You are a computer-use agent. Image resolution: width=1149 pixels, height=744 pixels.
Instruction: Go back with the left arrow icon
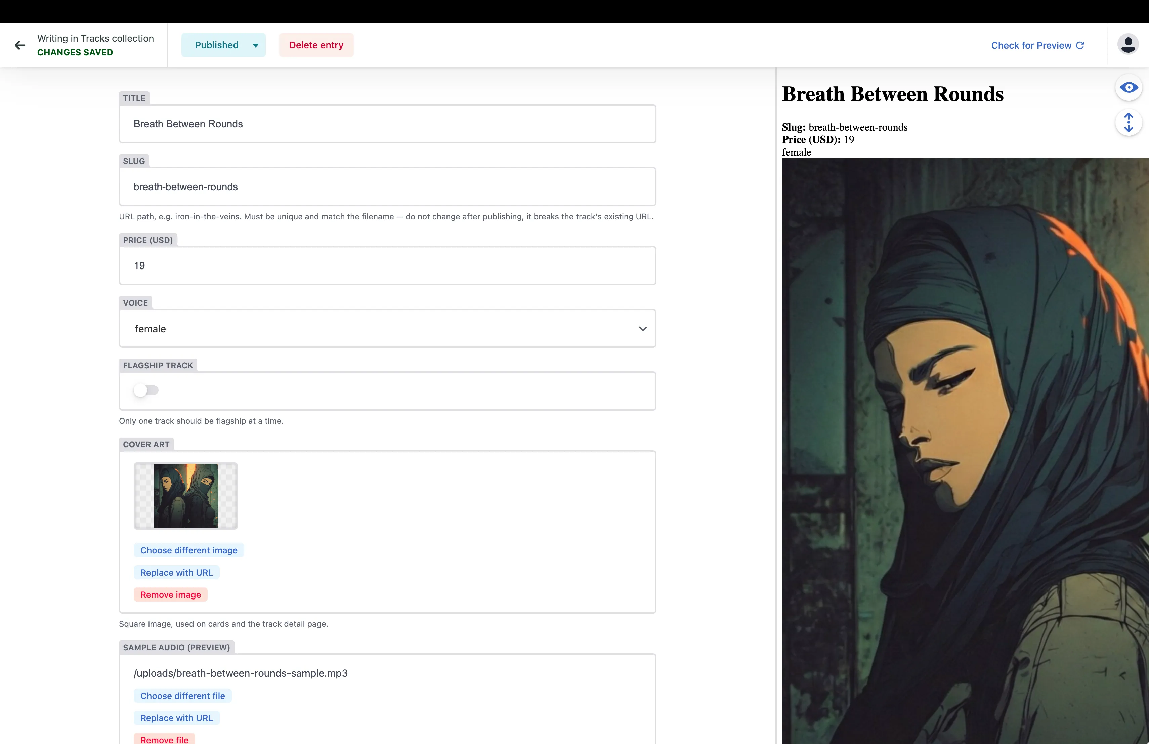(20, 45)
